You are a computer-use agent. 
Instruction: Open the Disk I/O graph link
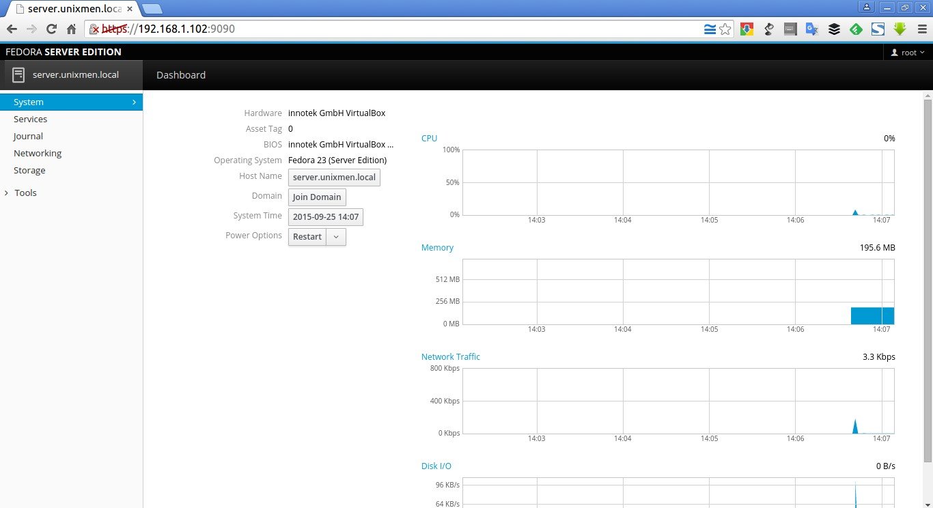(436, 466)
